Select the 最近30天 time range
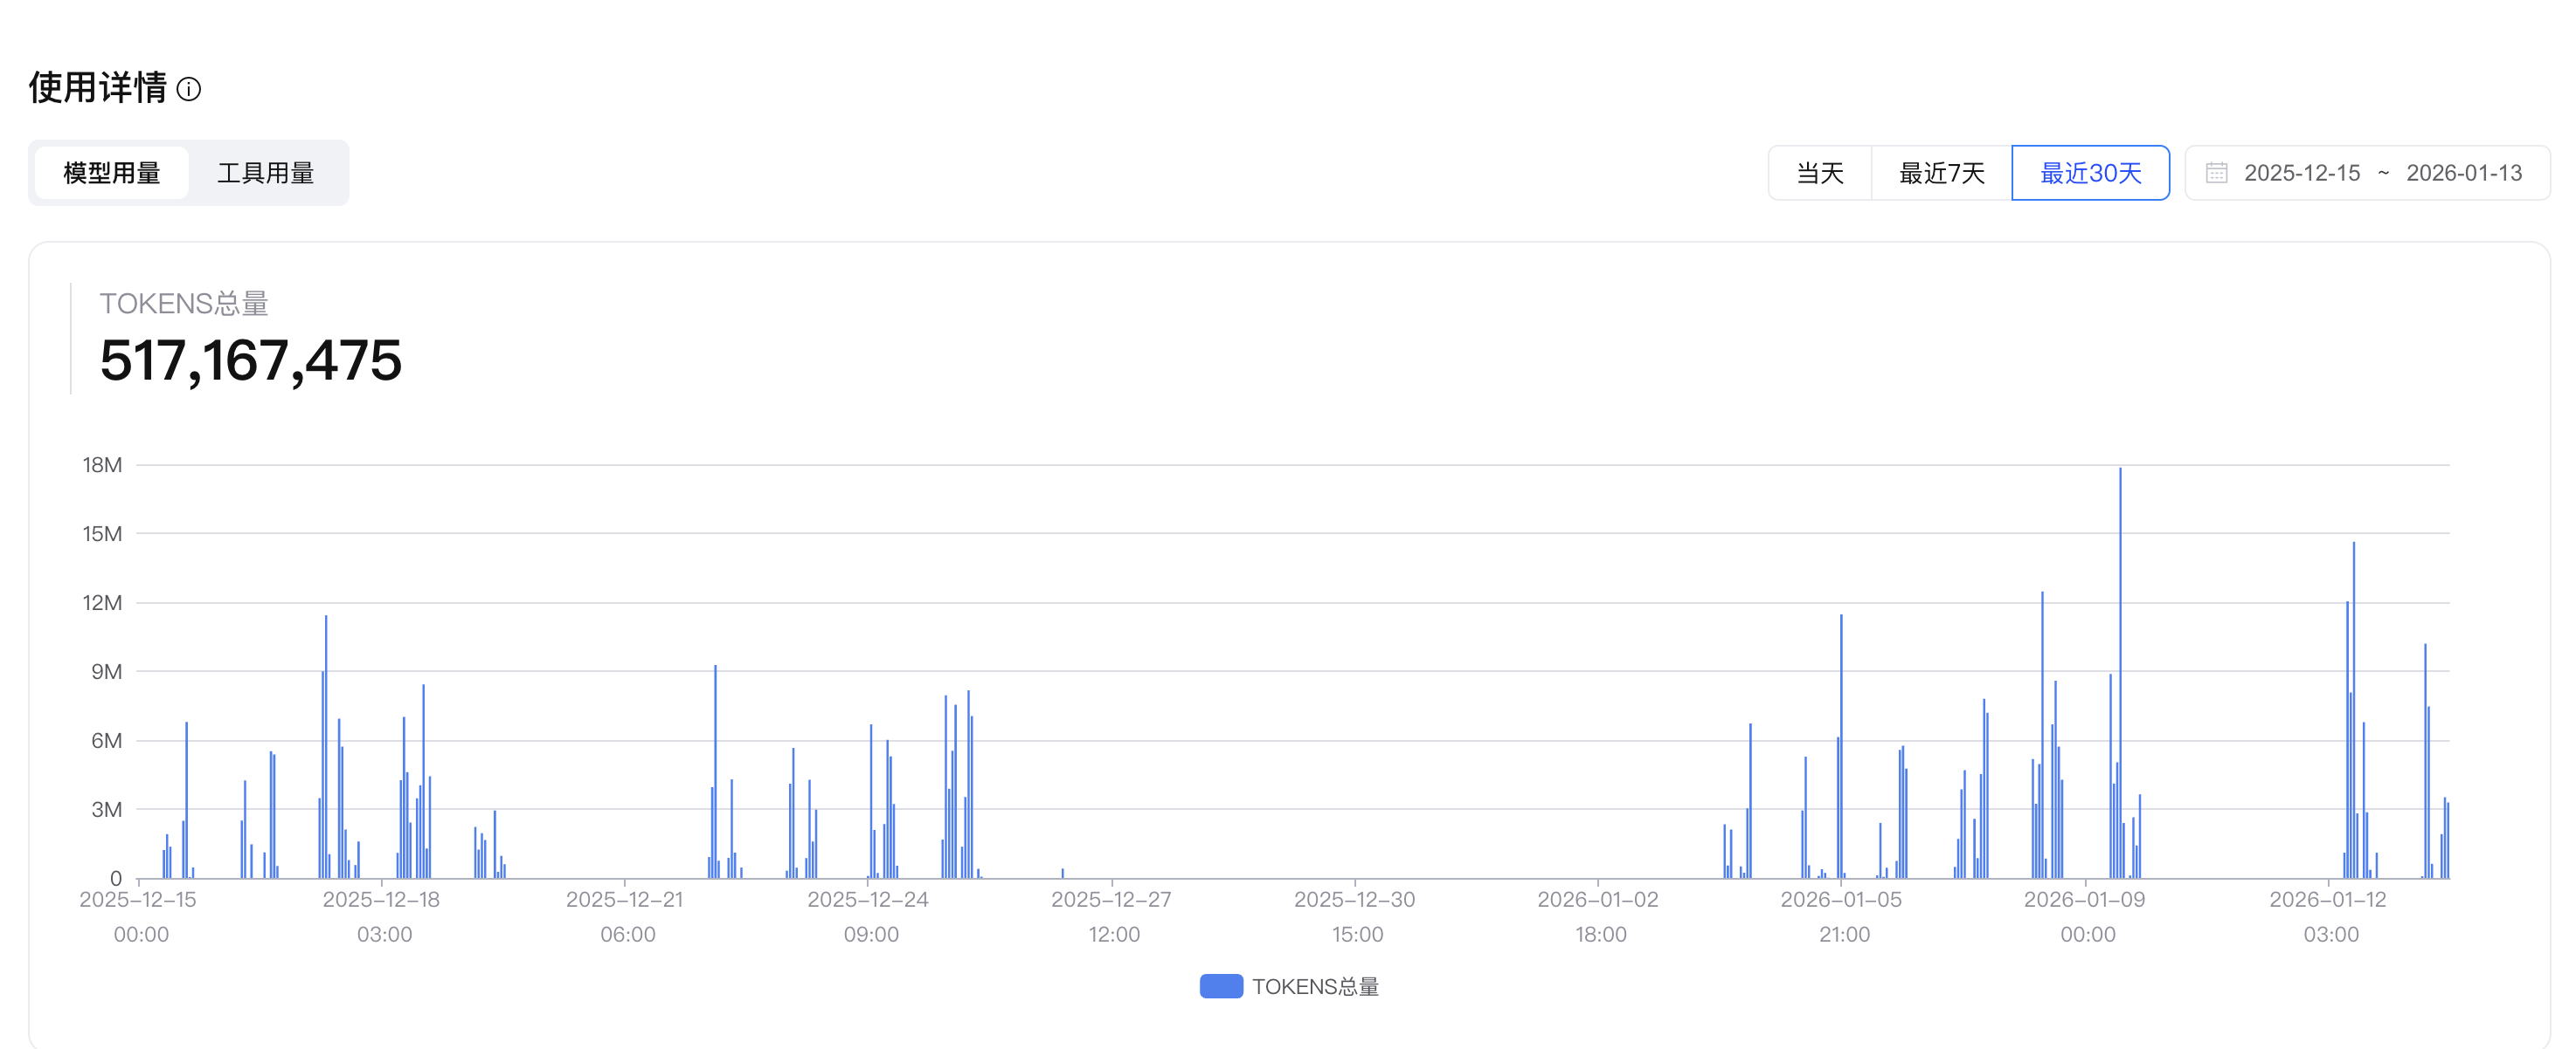This screenshot has height=1049, width=2576. (2090, 173)
